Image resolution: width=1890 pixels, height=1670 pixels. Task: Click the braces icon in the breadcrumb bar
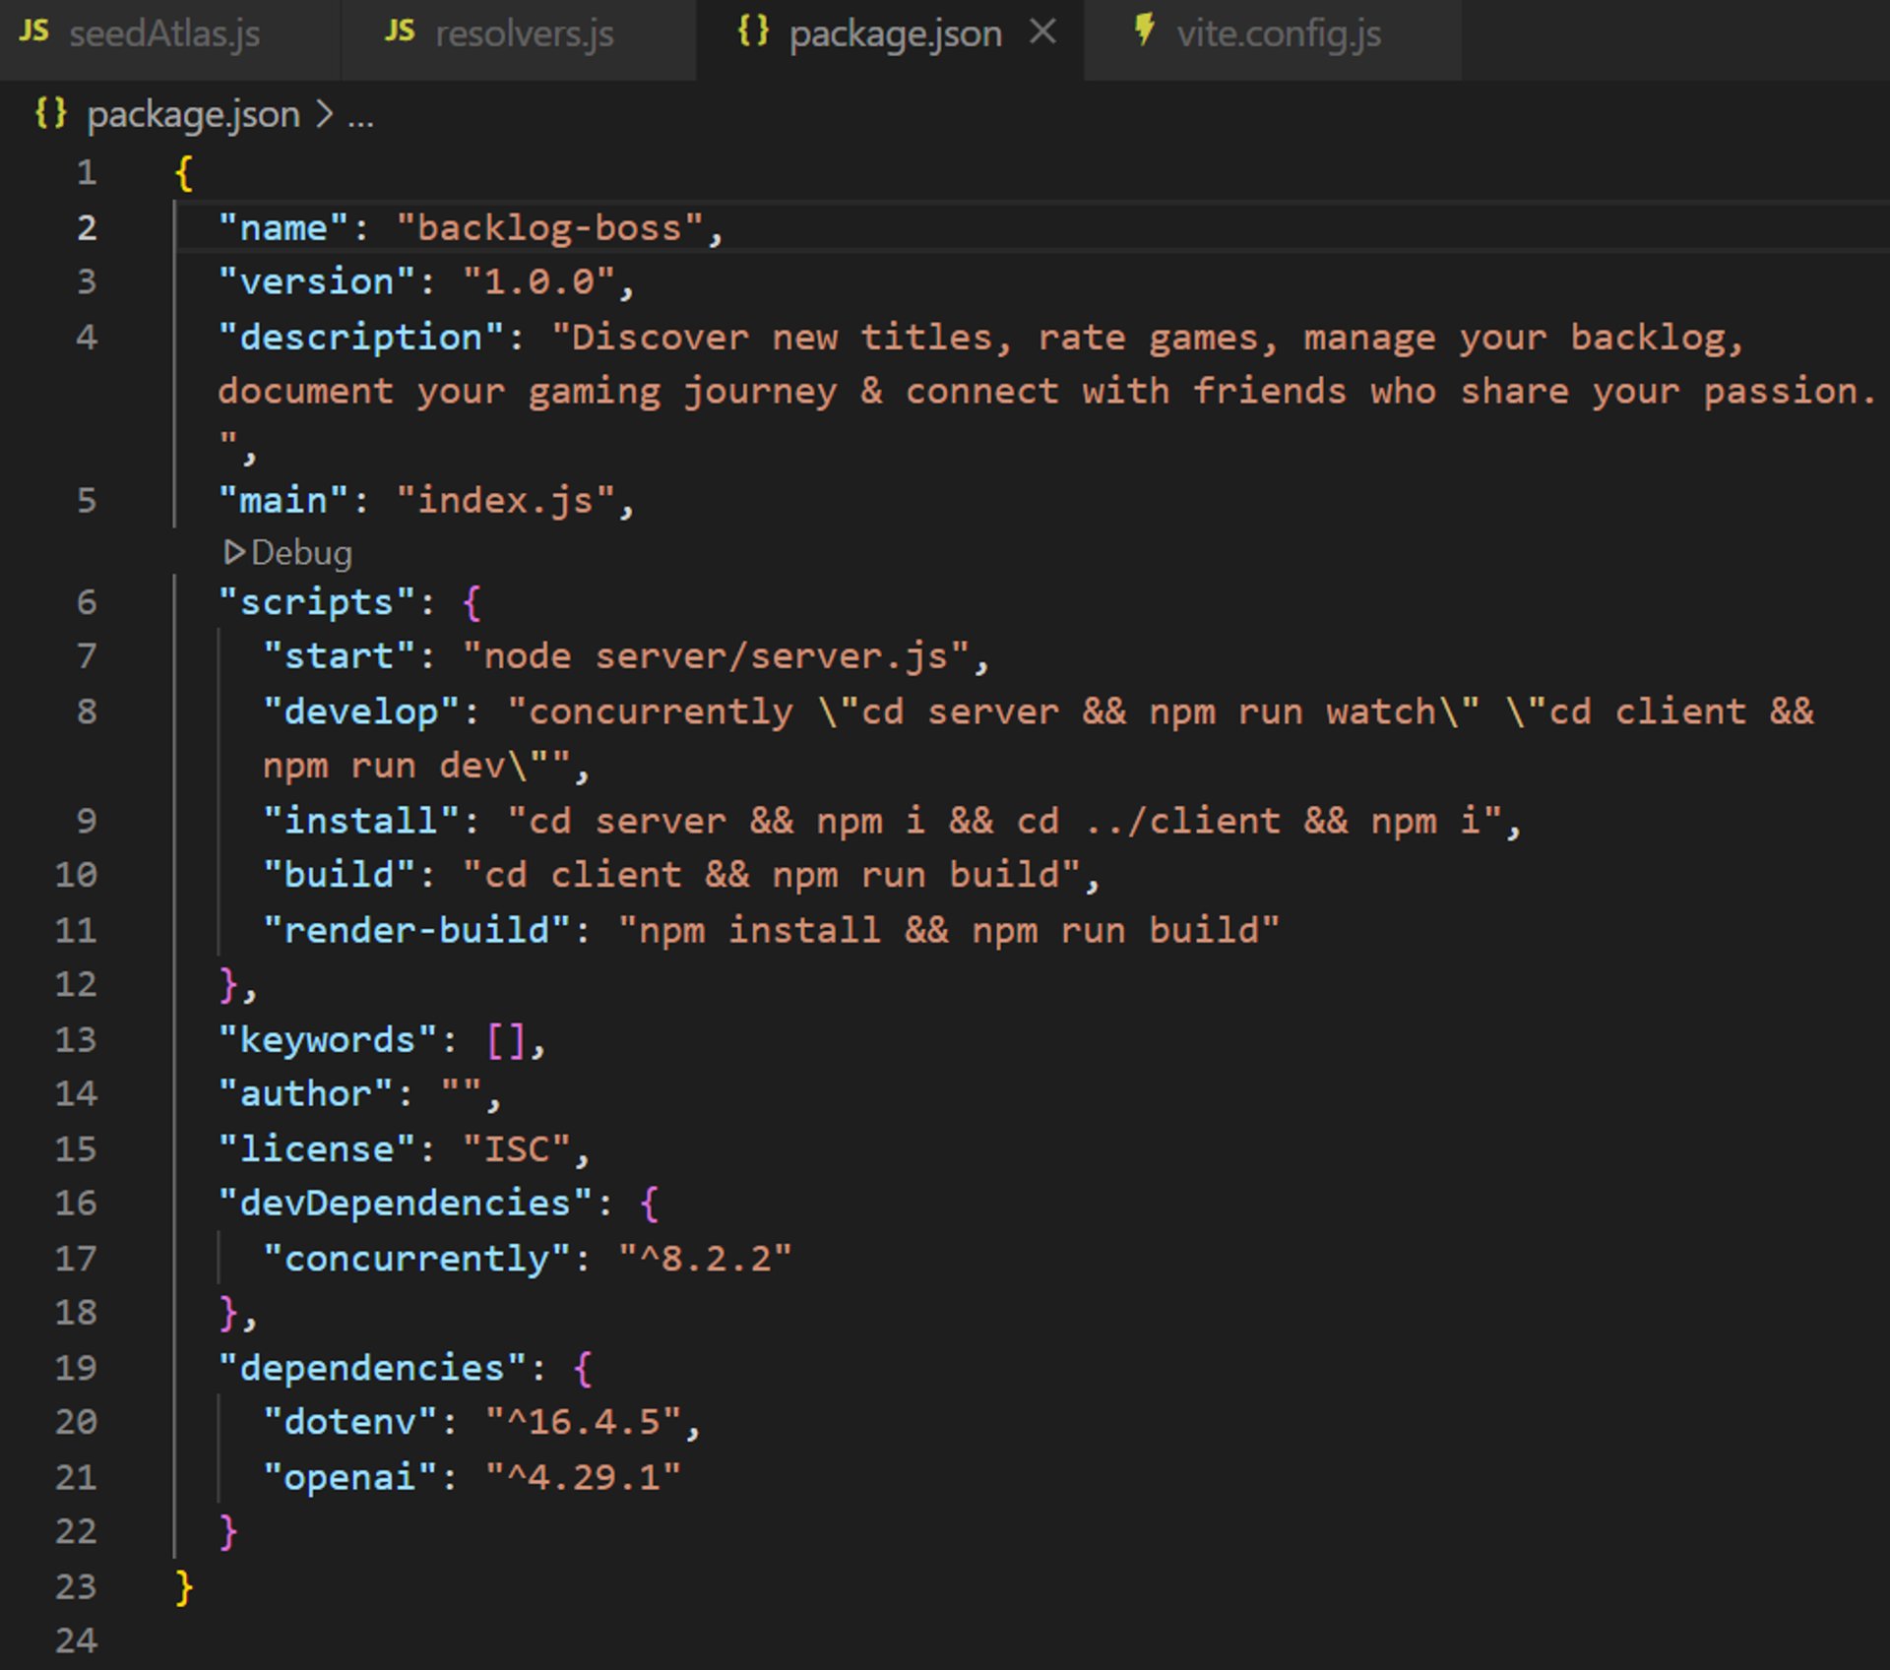click(x=50, y=113)
